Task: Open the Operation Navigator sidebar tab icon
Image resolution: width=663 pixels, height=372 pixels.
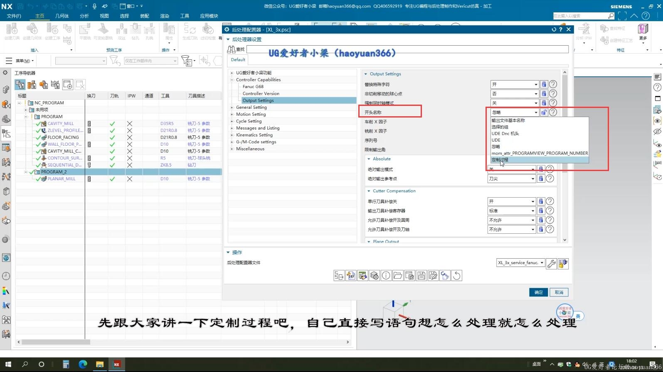Action: pos(6,133)
